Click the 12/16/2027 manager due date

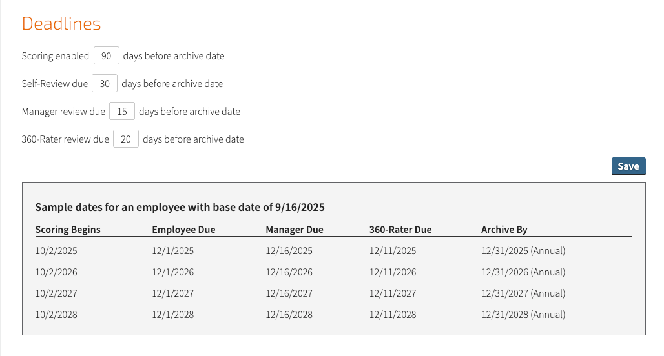[x=289, y=293]
